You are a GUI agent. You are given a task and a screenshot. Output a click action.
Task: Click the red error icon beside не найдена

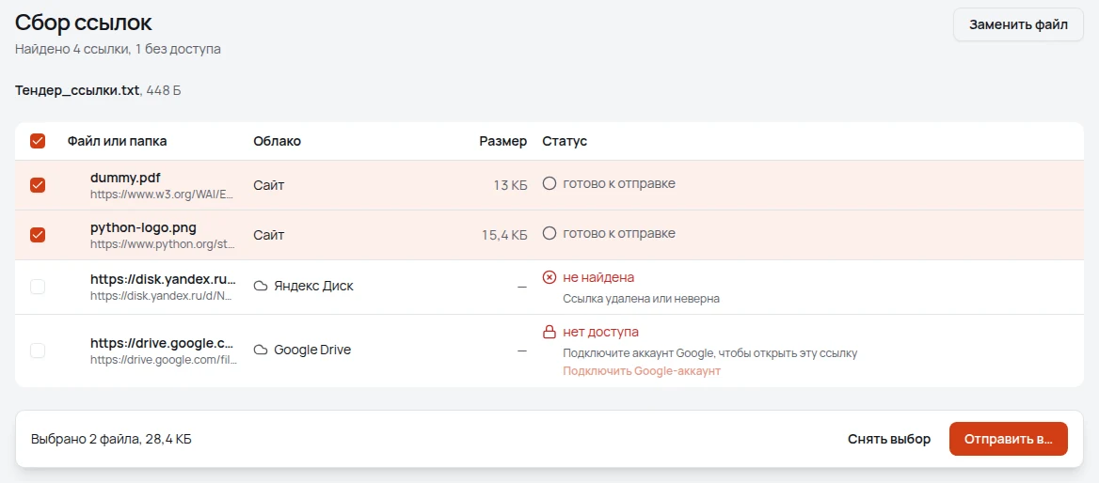click(549, 278)
